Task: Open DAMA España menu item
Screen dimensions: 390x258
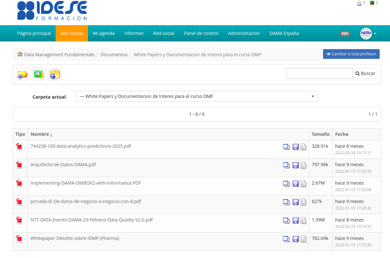Action: tap(284, 33)
